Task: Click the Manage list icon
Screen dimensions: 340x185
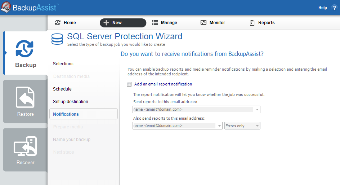Action: [155, 23]
